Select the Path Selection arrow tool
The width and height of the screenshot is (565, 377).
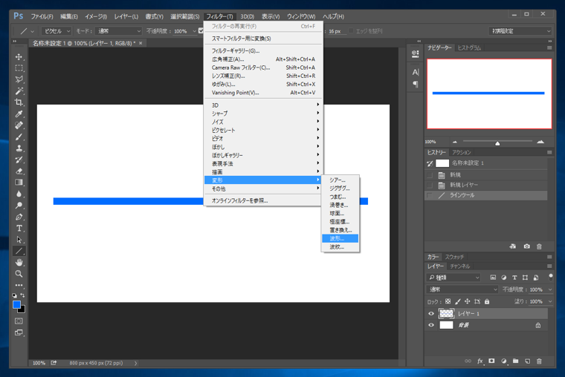click(19, 240)
